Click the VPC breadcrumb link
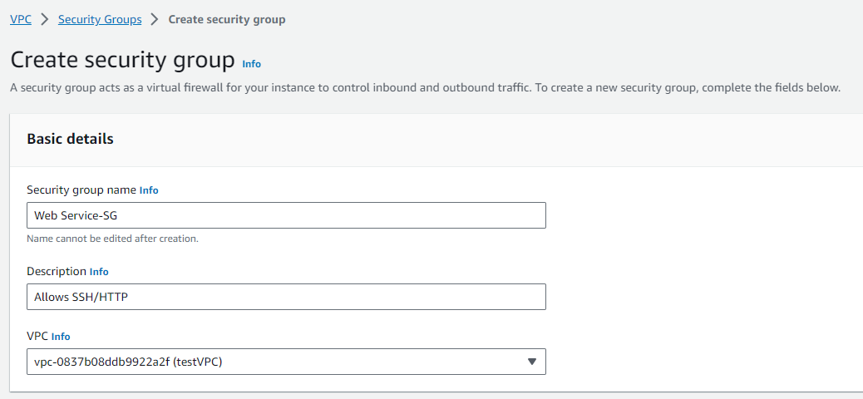Image resolution: width=863 pixels, height=399 pixels. (21, 19)
